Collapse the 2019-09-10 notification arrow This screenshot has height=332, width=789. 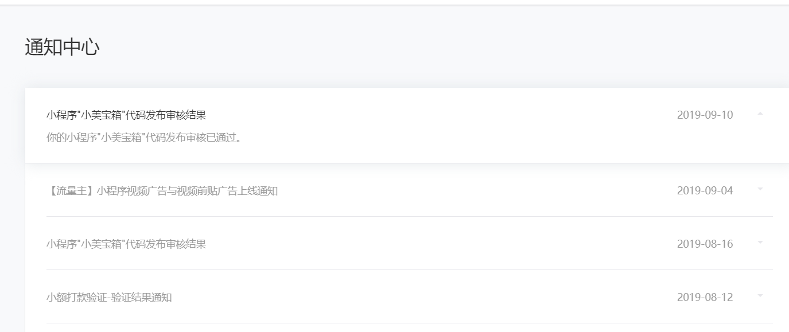[x=760, y=114]
